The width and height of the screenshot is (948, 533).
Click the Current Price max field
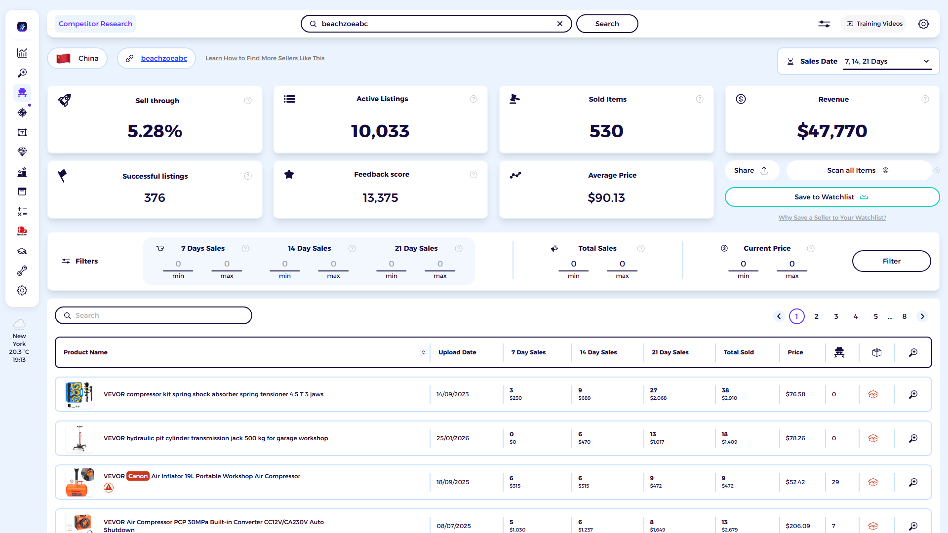click(x=792, y=265)
